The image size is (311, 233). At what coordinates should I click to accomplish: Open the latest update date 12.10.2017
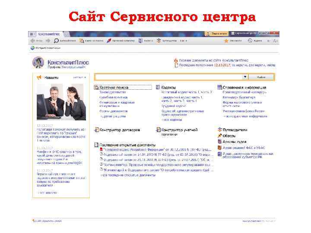coord(222,65)
